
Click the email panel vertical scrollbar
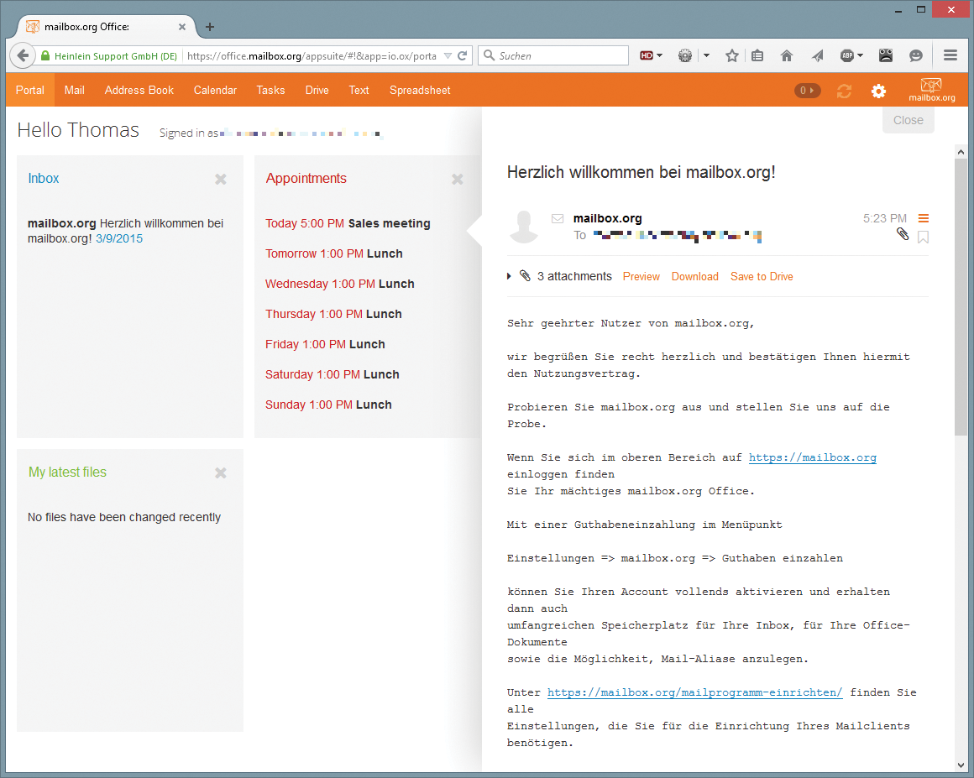(961, 295)
